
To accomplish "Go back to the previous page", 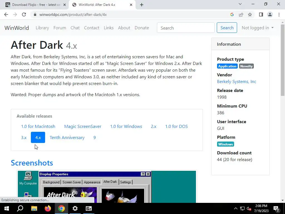I will pos(6,14).
